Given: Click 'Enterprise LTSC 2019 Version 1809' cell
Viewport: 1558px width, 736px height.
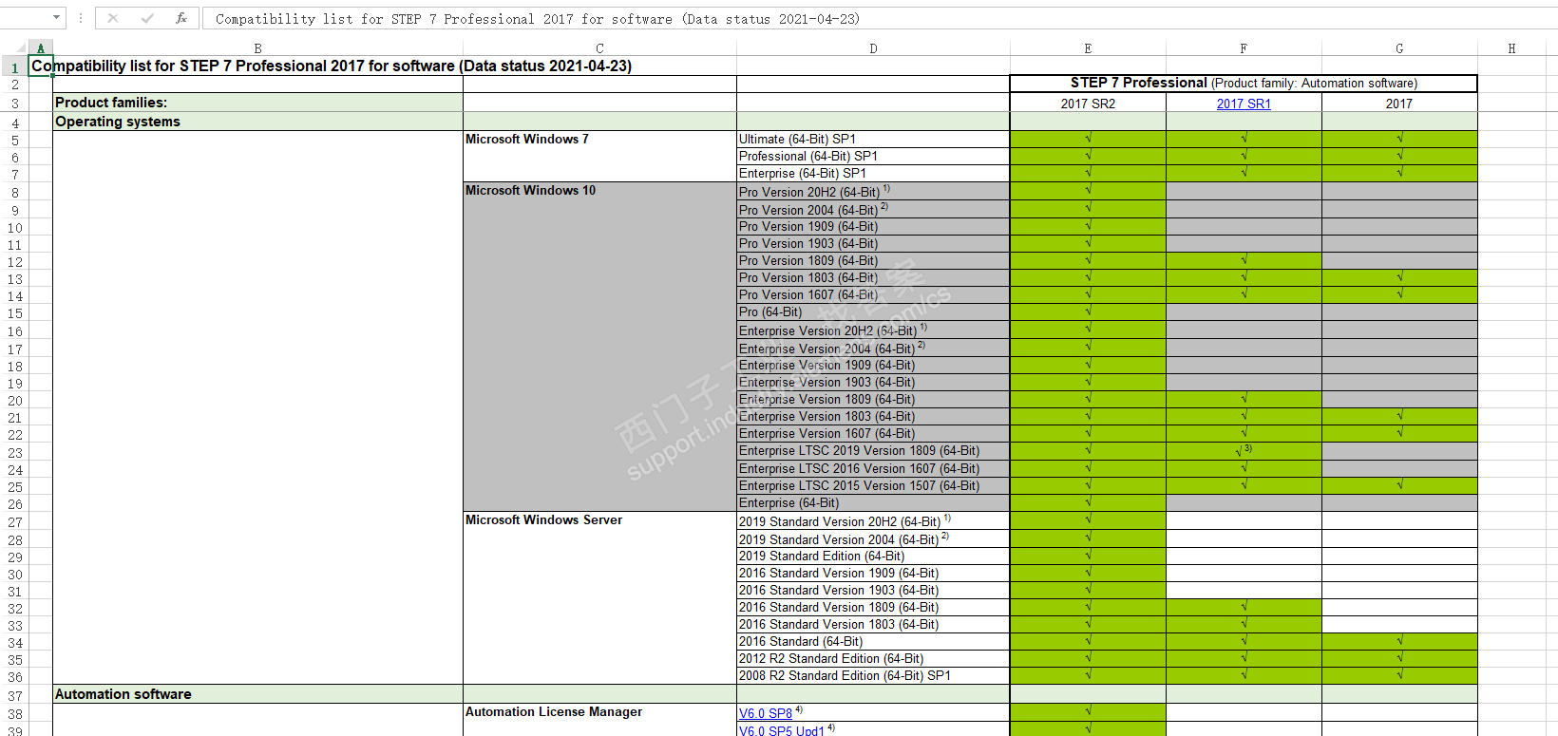Looking at the screenshot, I should (873, 450).
